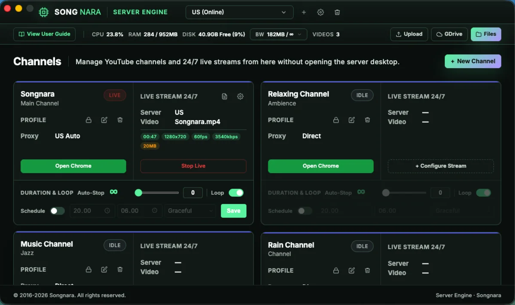This screenshot has height=305, width=515.
Task: Click the IDLE badge on Relaxing Channel
Action: pos(362,95)
